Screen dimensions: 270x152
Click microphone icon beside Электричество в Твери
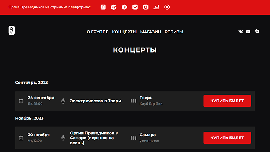[63, 101]
